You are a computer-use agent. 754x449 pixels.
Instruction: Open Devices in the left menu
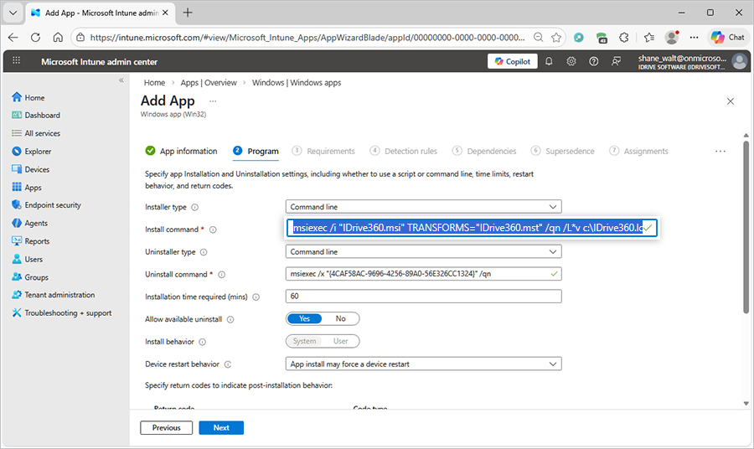(37, 169)
